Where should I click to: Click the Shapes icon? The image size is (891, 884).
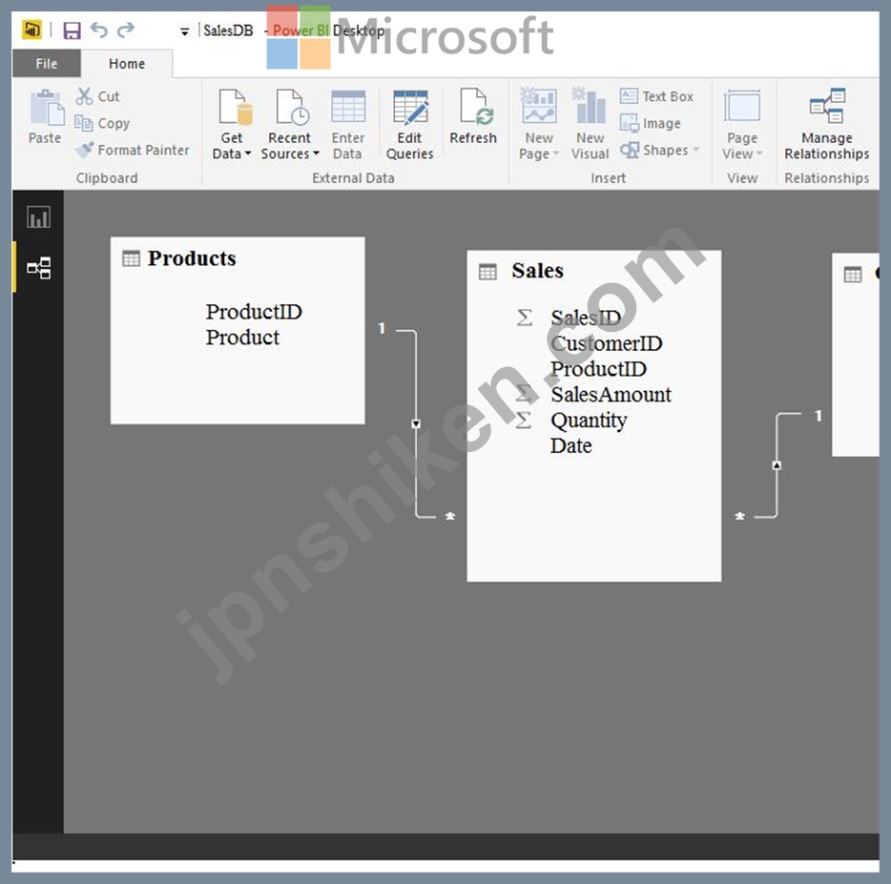pos(629,150)
